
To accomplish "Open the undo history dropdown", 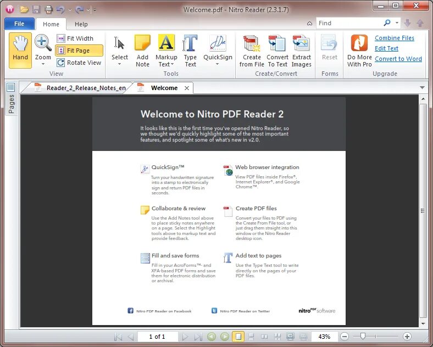I will (70, 10).
